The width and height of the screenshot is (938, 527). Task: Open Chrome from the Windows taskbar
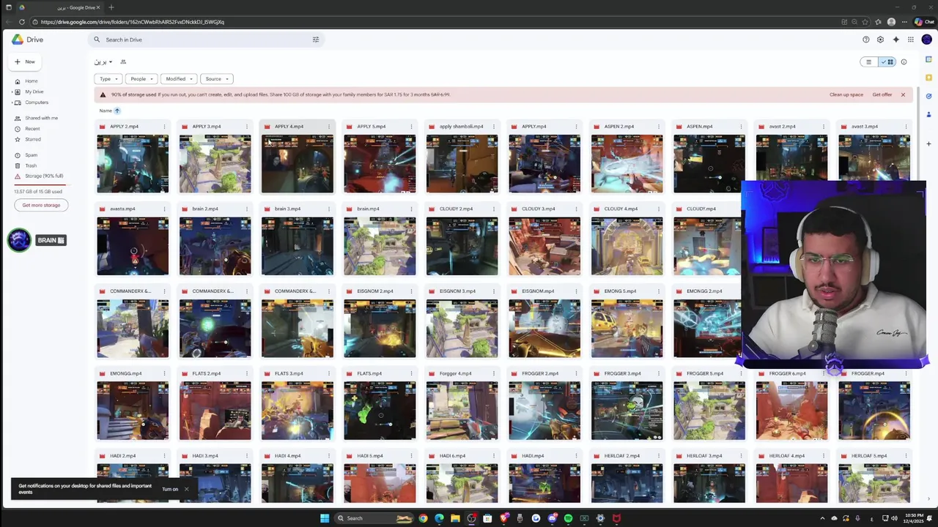point(423,518)
